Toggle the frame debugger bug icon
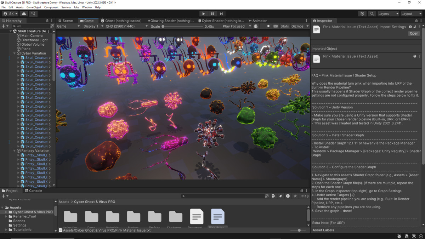The height and width of the screenshot is (239, 425). tap(256, 26)
